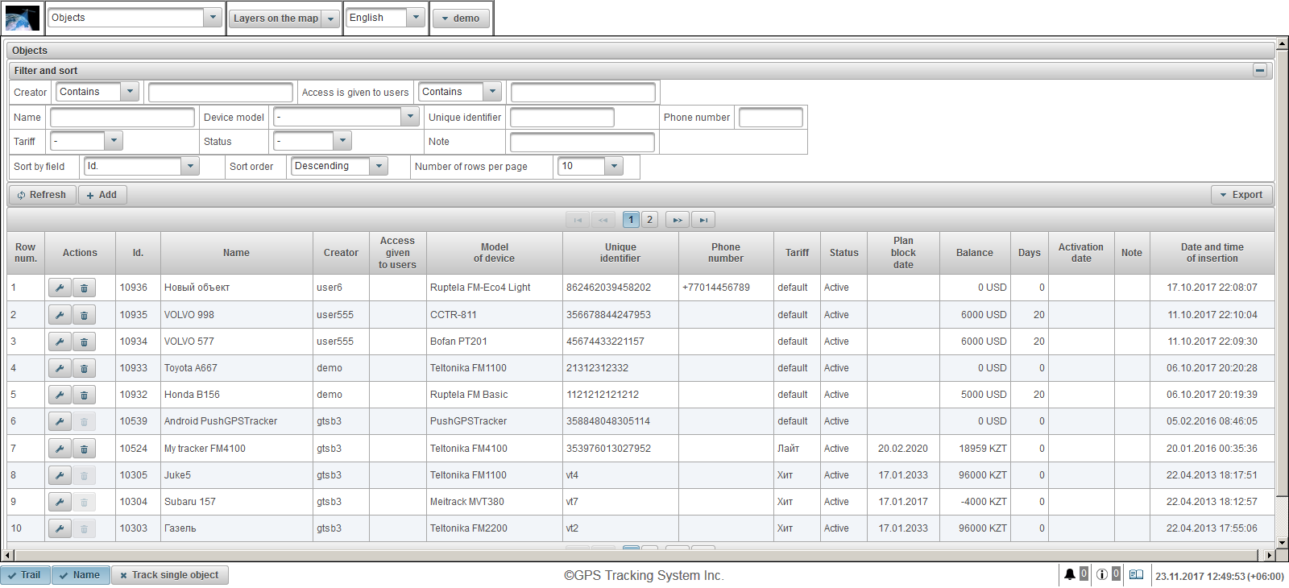Open the Layers on the map menu
This screenshot has width=1289, height=588.
(284, 19)
